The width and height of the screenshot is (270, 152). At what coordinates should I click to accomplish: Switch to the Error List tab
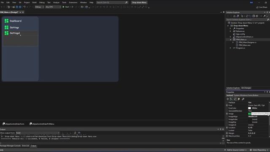coord(25,146)
